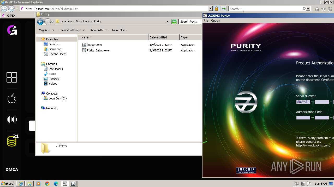
Task: Open Music library
Action: [52, 74]
